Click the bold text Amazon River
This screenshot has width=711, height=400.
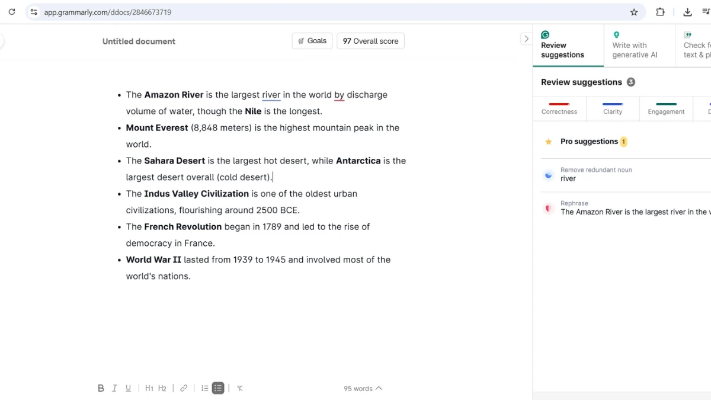pyautogui.click(x=174, y=95)
